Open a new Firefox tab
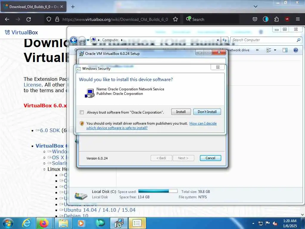Image resolution: width=305 pixels, height=229 pixels. pyautogui.click(x=73, y=7)
